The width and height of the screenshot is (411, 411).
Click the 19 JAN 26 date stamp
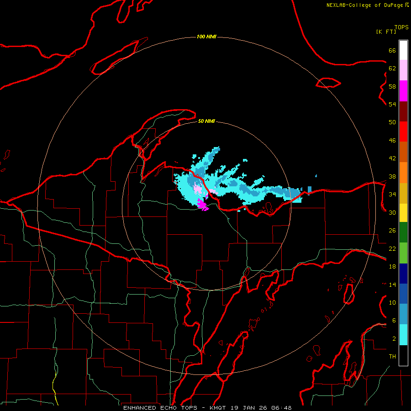pyautogui.click(x=250, y=408)
